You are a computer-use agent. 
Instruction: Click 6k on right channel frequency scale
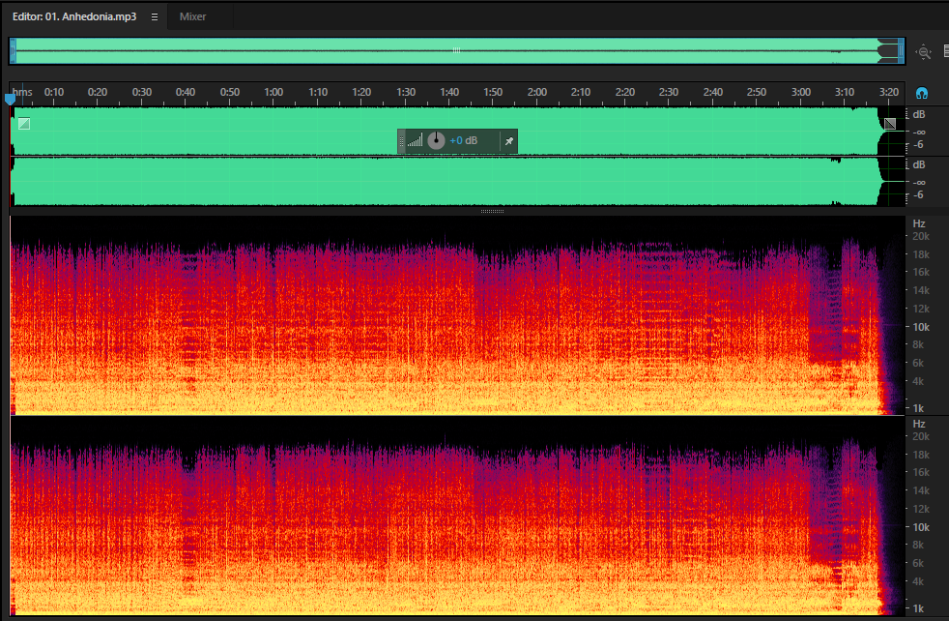point(918,563)
